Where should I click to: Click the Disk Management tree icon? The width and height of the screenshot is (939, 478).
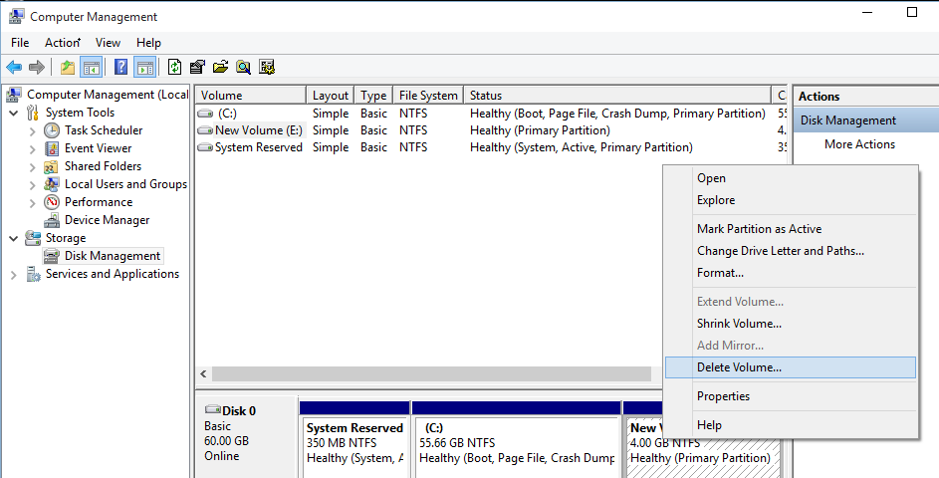point(52,256)
